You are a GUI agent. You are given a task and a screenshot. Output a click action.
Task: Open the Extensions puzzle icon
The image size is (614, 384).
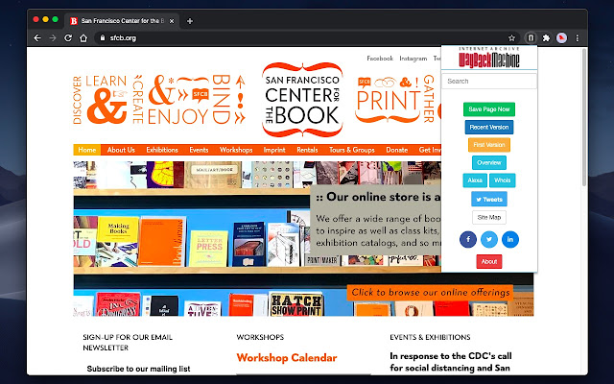click(546, 38)
